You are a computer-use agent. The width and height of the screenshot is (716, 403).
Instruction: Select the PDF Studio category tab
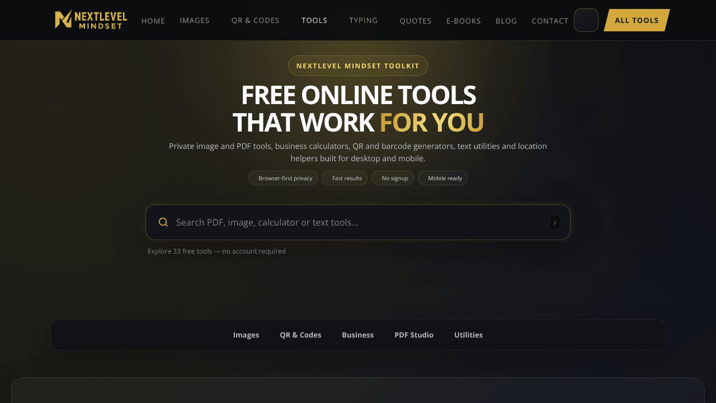tap(414, 335)
